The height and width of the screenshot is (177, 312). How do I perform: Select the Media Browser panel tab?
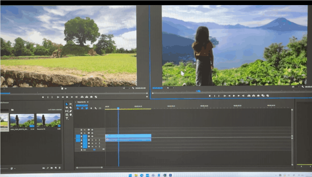[4, 103]
